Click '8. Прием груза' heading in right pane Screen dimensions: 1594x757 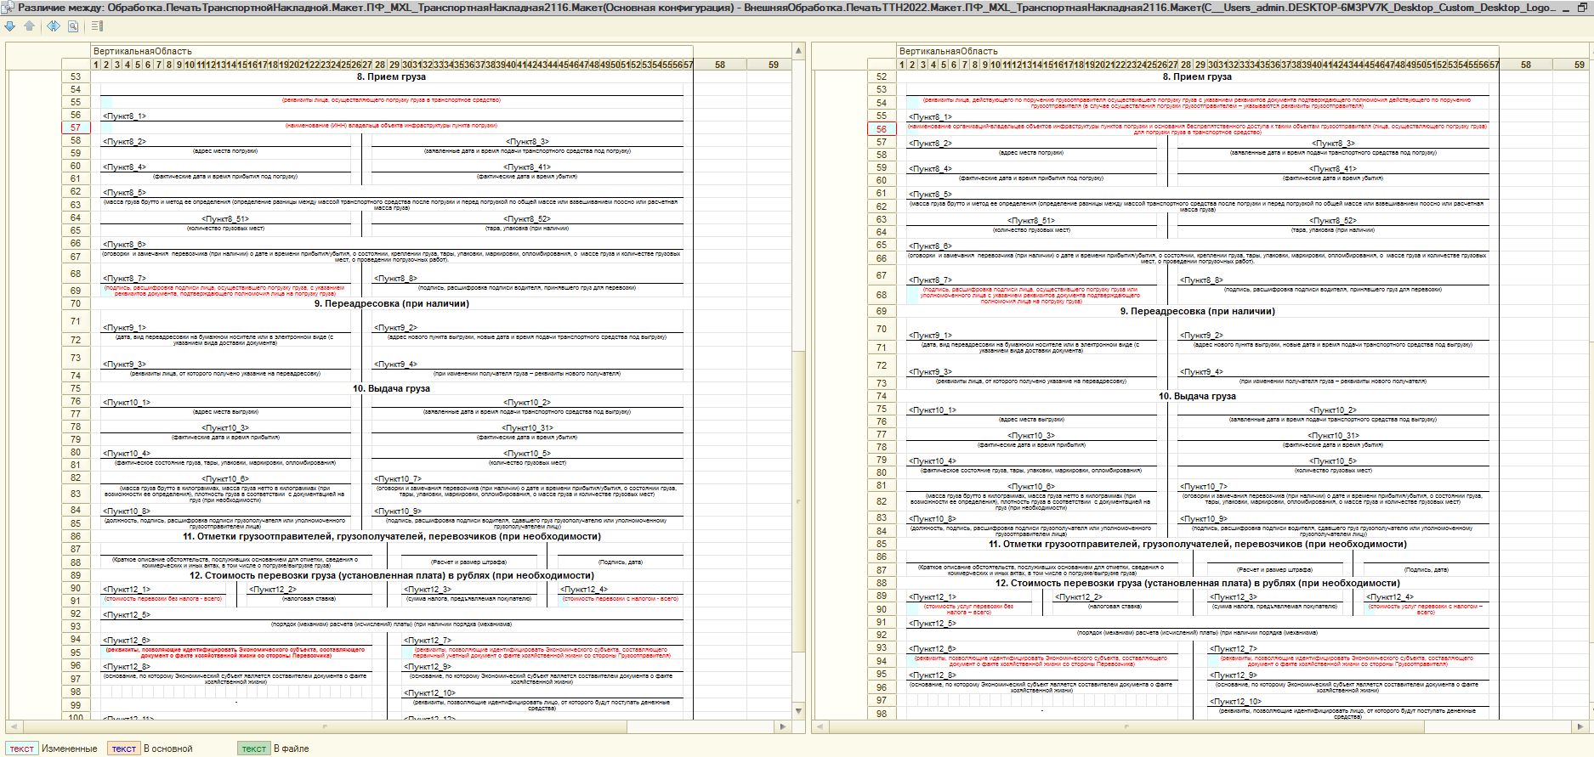pyautogui.click(x=1197, y=76)
